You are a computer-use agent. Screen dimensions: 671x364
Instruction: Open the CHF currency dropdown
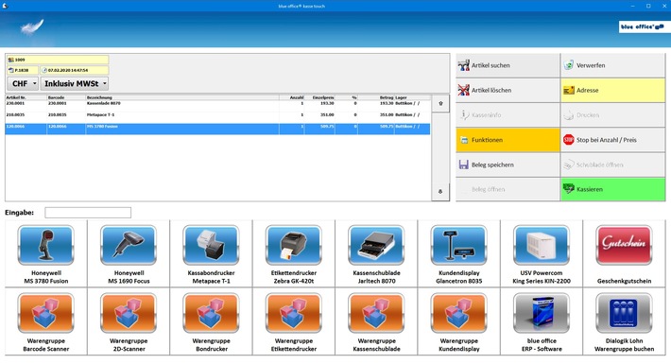click(x=23, y=83)
